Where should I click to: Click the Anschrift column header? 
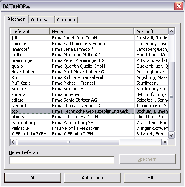(151, 31)
